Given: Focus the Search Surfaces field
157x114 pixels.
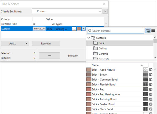Looking at the screenshot, I should pos(116,31).
